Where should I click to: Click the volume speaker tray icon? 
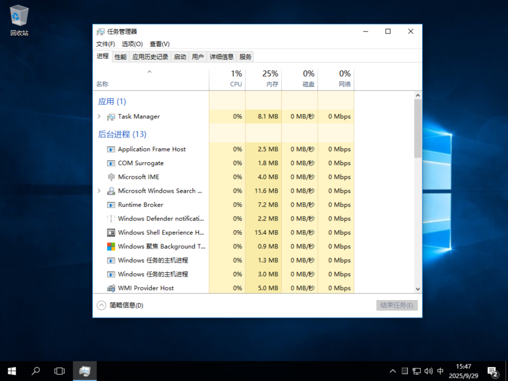tap(429, 371)
